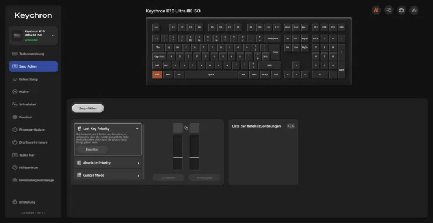The height and width of the screenshot is (223, 433).
Task: Click the Keychron K10 Ultra 8K ISO title
Action: coord(173,11)
